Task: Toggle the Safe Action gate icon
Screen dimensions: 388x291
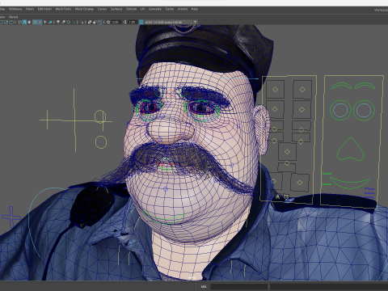Action: coord(6,22)
